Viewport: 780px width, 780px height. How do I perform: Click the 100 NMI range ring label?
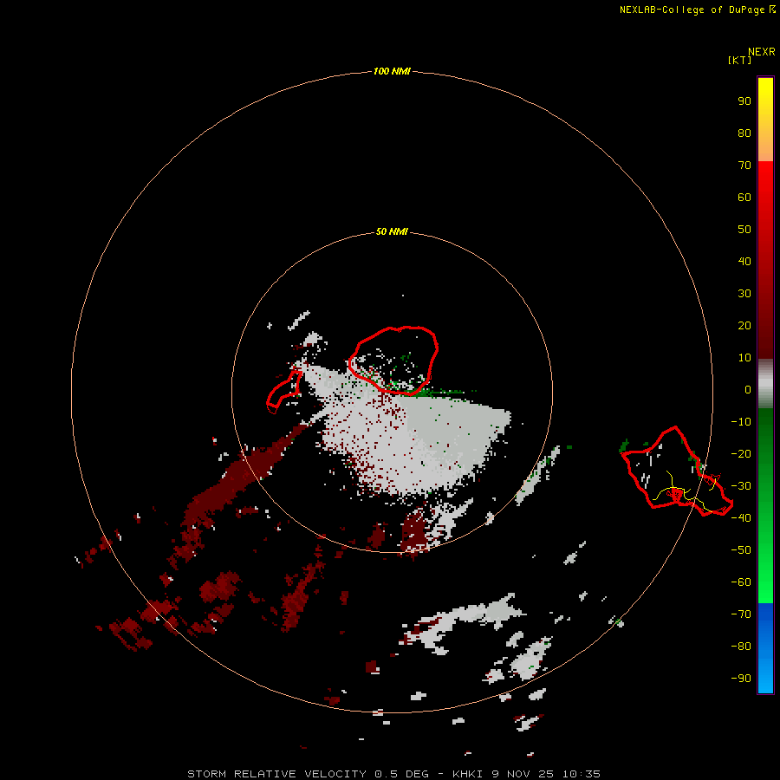[x=392, y=71]
